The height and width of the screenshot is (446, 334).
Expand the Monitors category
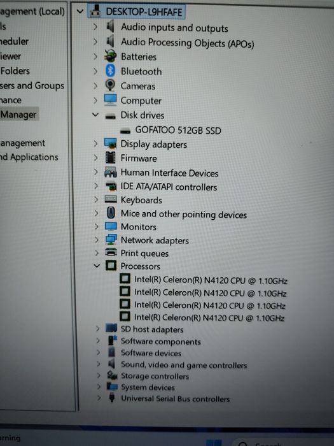pyautogui.click(x=97, y=226)
